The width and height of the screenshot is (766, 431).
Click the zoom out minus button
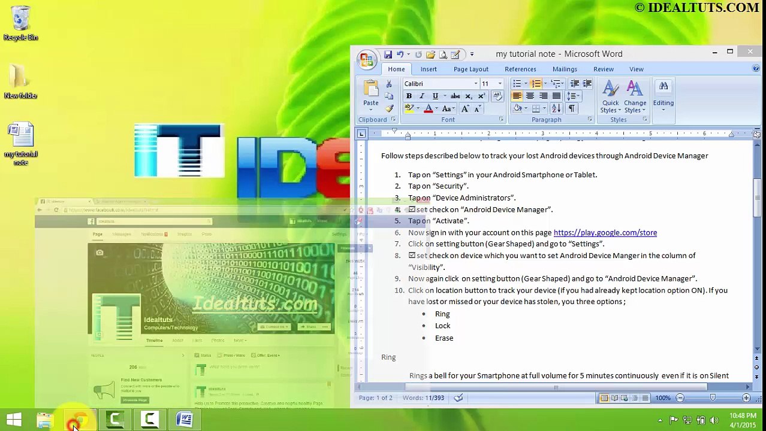[680, 398]
